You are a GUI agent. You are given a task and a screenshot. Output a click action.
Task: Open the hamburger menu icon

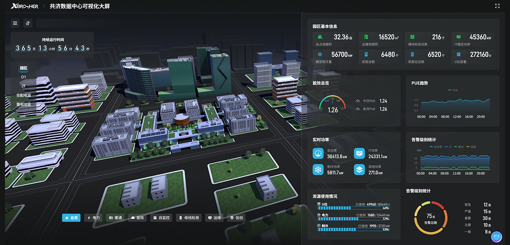pos(15,23)
